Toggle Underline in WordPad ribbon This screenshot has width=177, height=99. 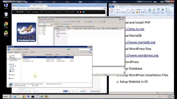(122, 12)
